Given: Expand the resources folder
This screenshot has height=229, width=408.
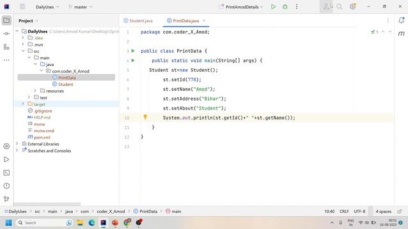Looking at the screenshot, I should [x=36, y=91].
